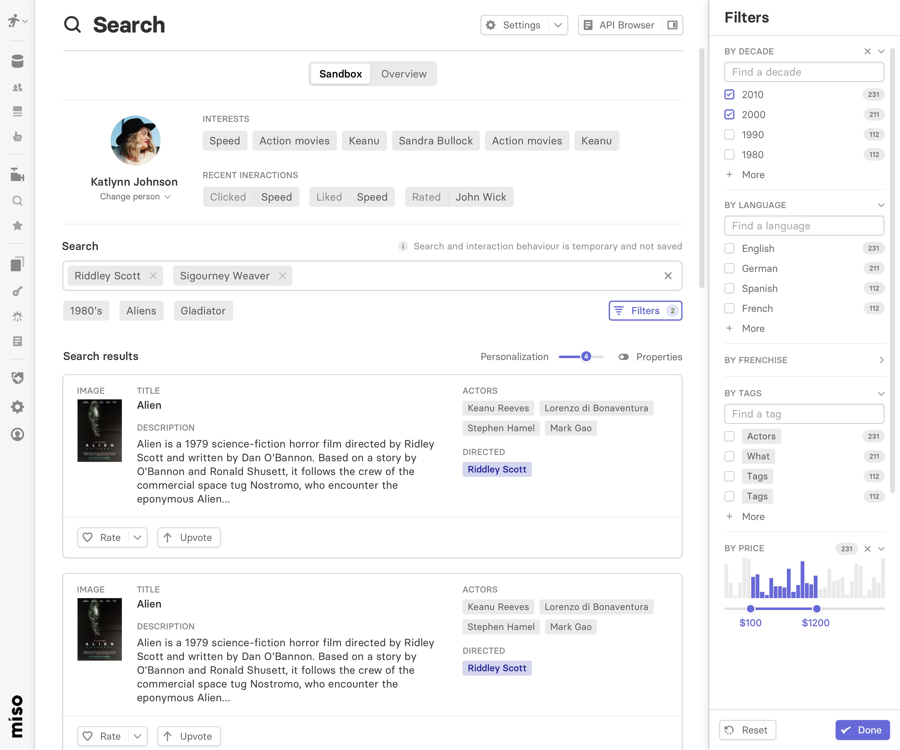The height and width of the screenshot is (750, 900).
Task: Open Rate dropdown arrow on second result
Action: pyautogui.click(x=137, y=736)
